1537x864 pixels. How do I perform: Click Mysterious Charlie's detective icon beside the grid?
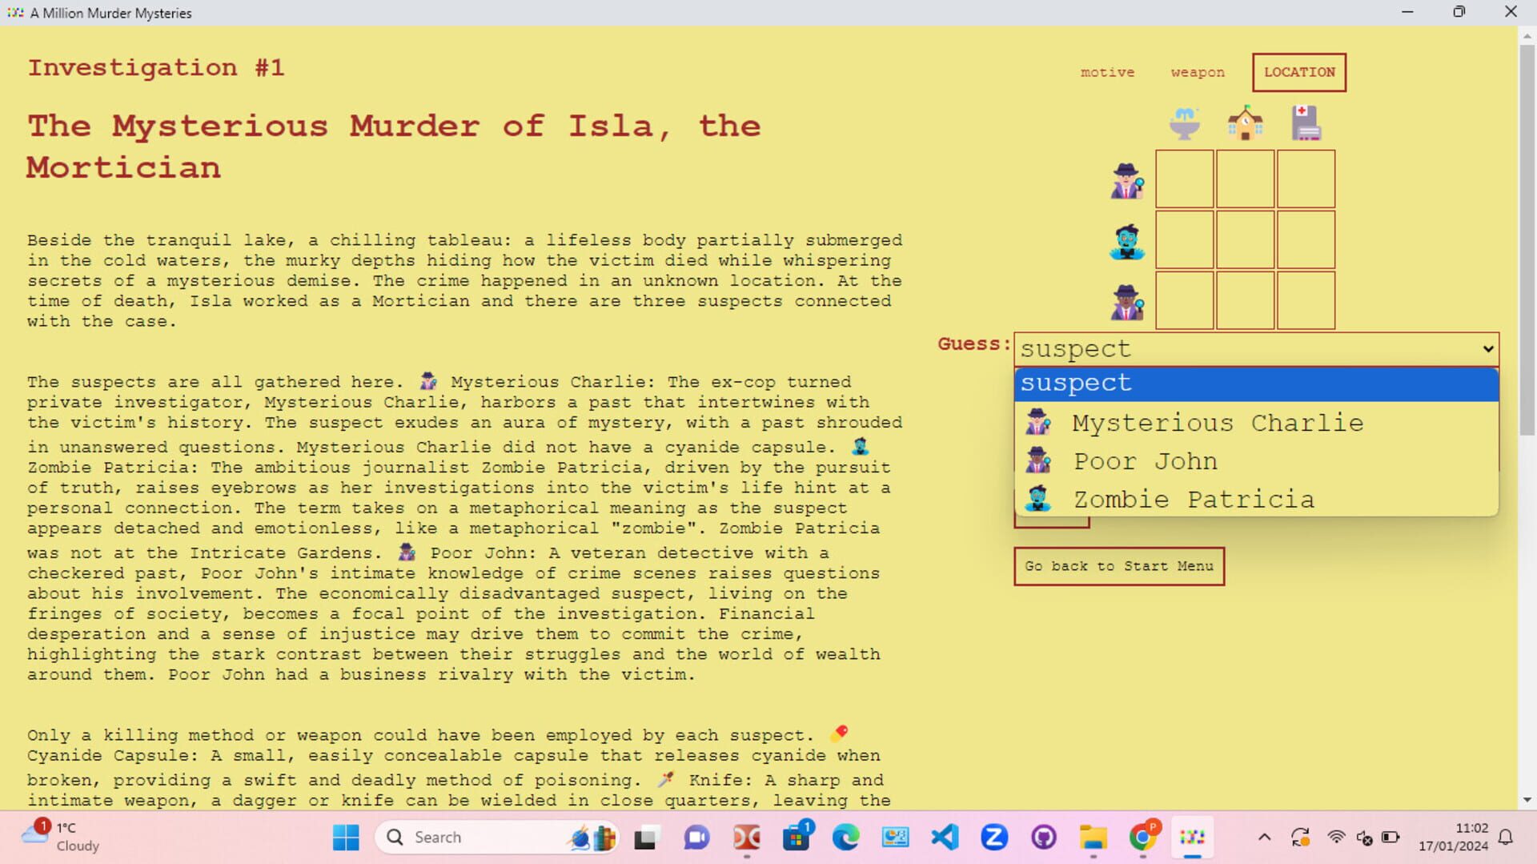tap(1126, 179)
